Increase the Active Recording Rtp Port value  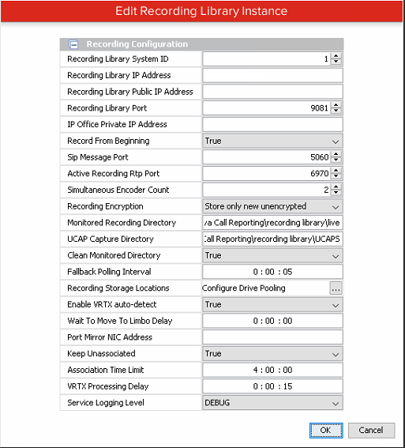coord(336,171)
